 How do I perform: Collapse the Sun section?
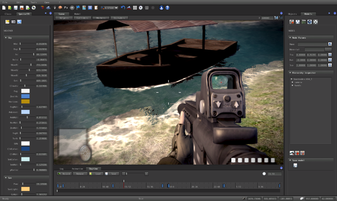(x=6, y=178)
